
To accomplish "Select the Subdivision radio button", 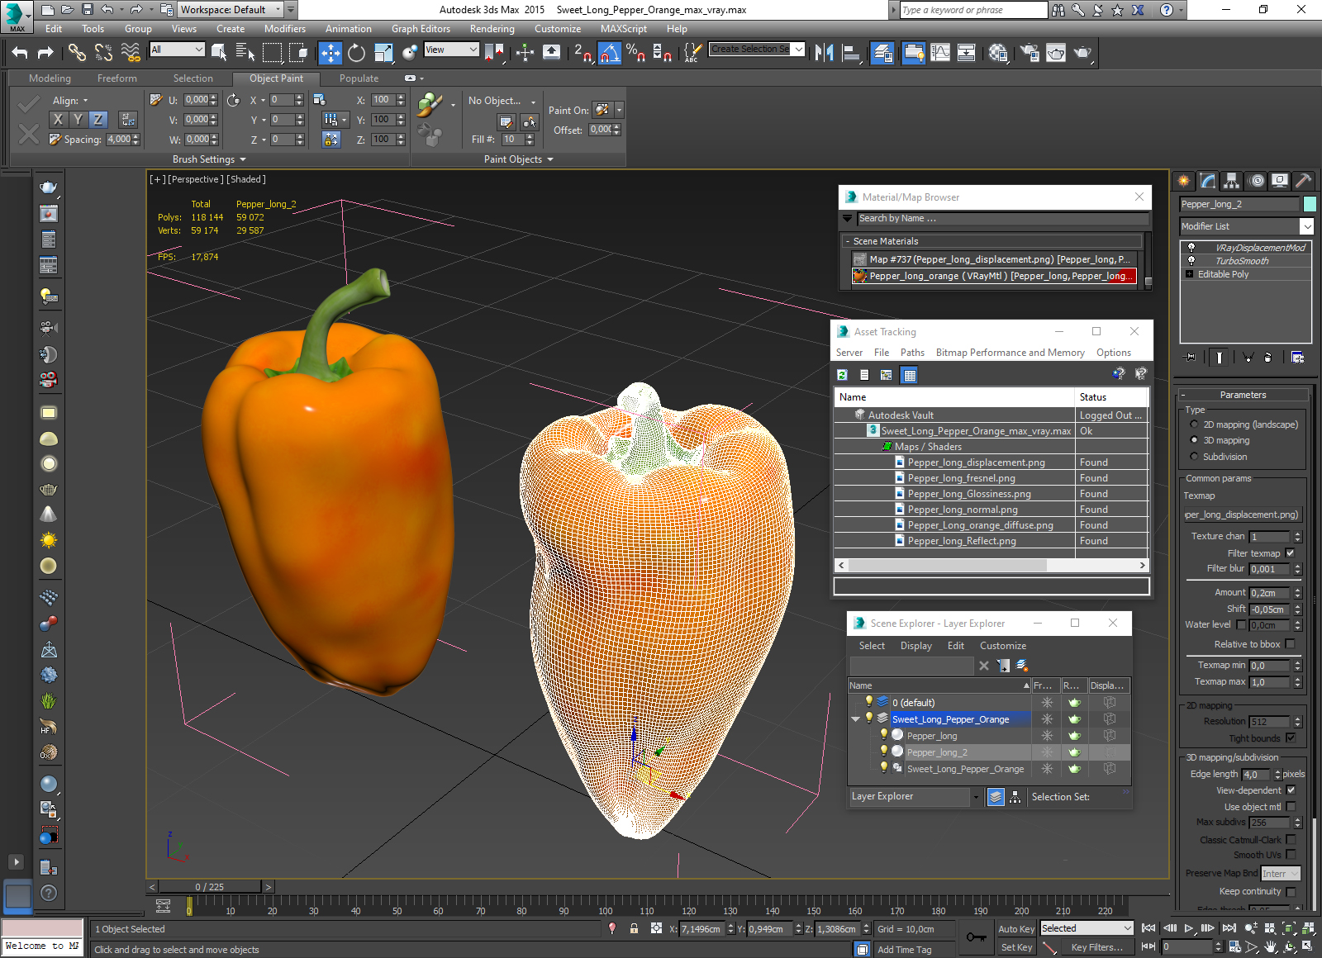I will coord(1194,457).
